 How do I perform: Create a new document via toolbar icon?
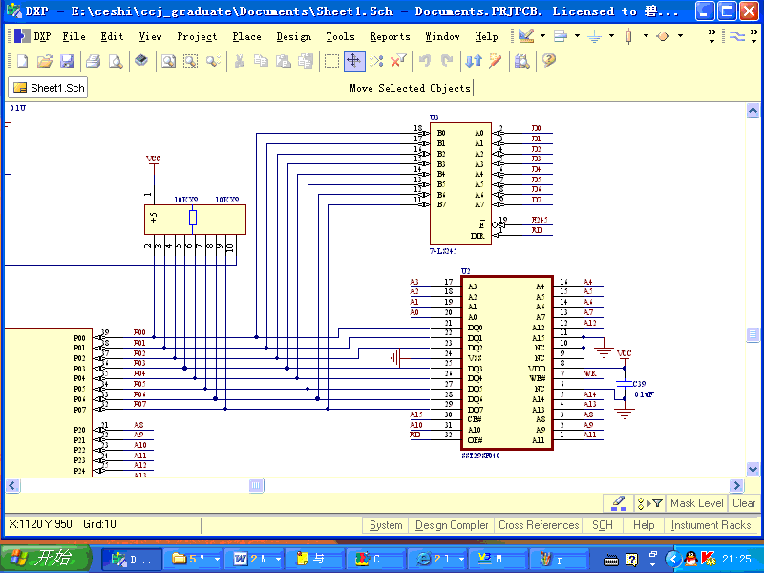[x=23, y=61]
